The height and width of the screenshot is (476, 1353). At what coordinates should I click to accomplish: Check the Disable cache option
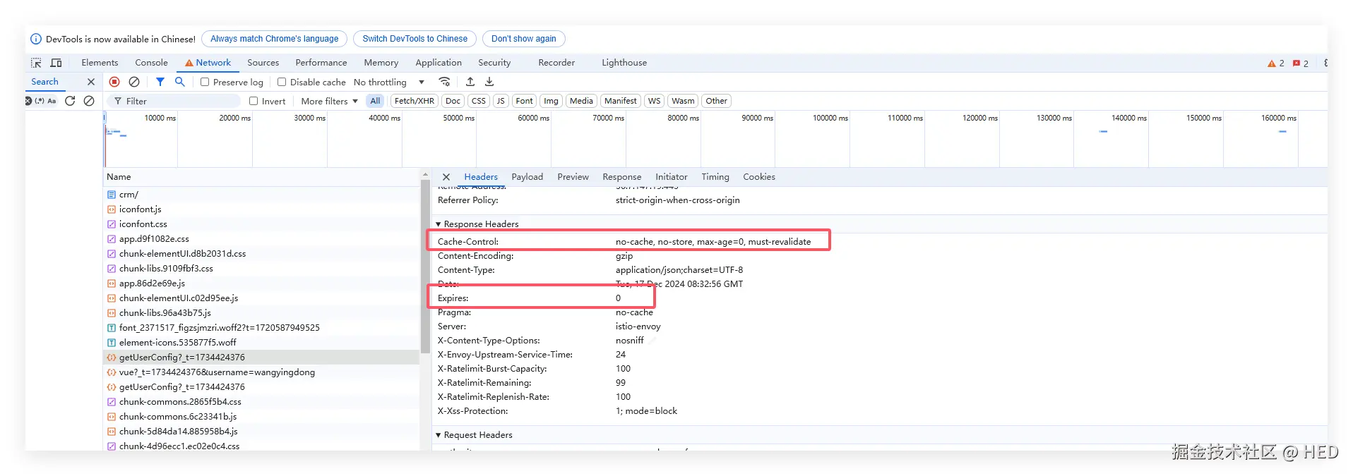tap(282, 82)
